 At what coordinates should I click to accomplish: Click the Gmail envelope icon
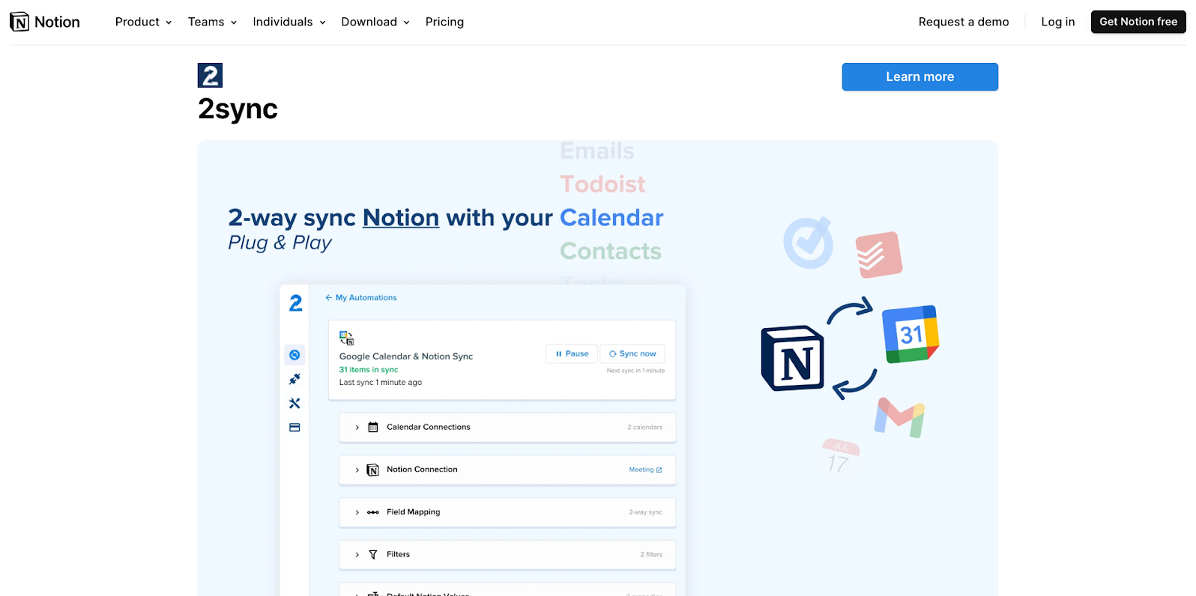pos(900,417)
